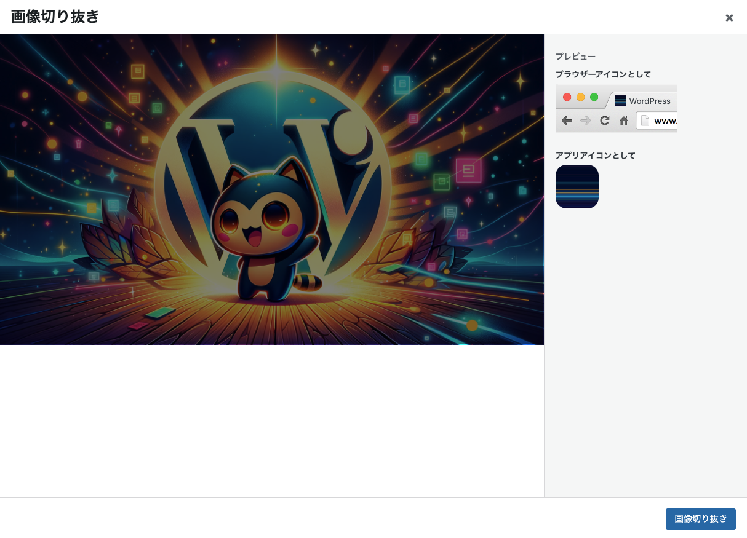Click the www. address field in the preview
This screenshot has height=538, width=747.
point(657,121)
